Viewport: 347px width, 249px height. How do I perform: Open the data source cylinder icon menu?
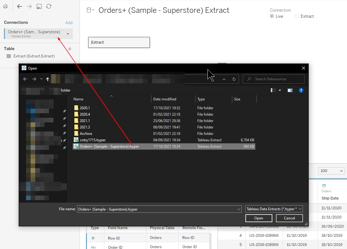pos(90,10)
